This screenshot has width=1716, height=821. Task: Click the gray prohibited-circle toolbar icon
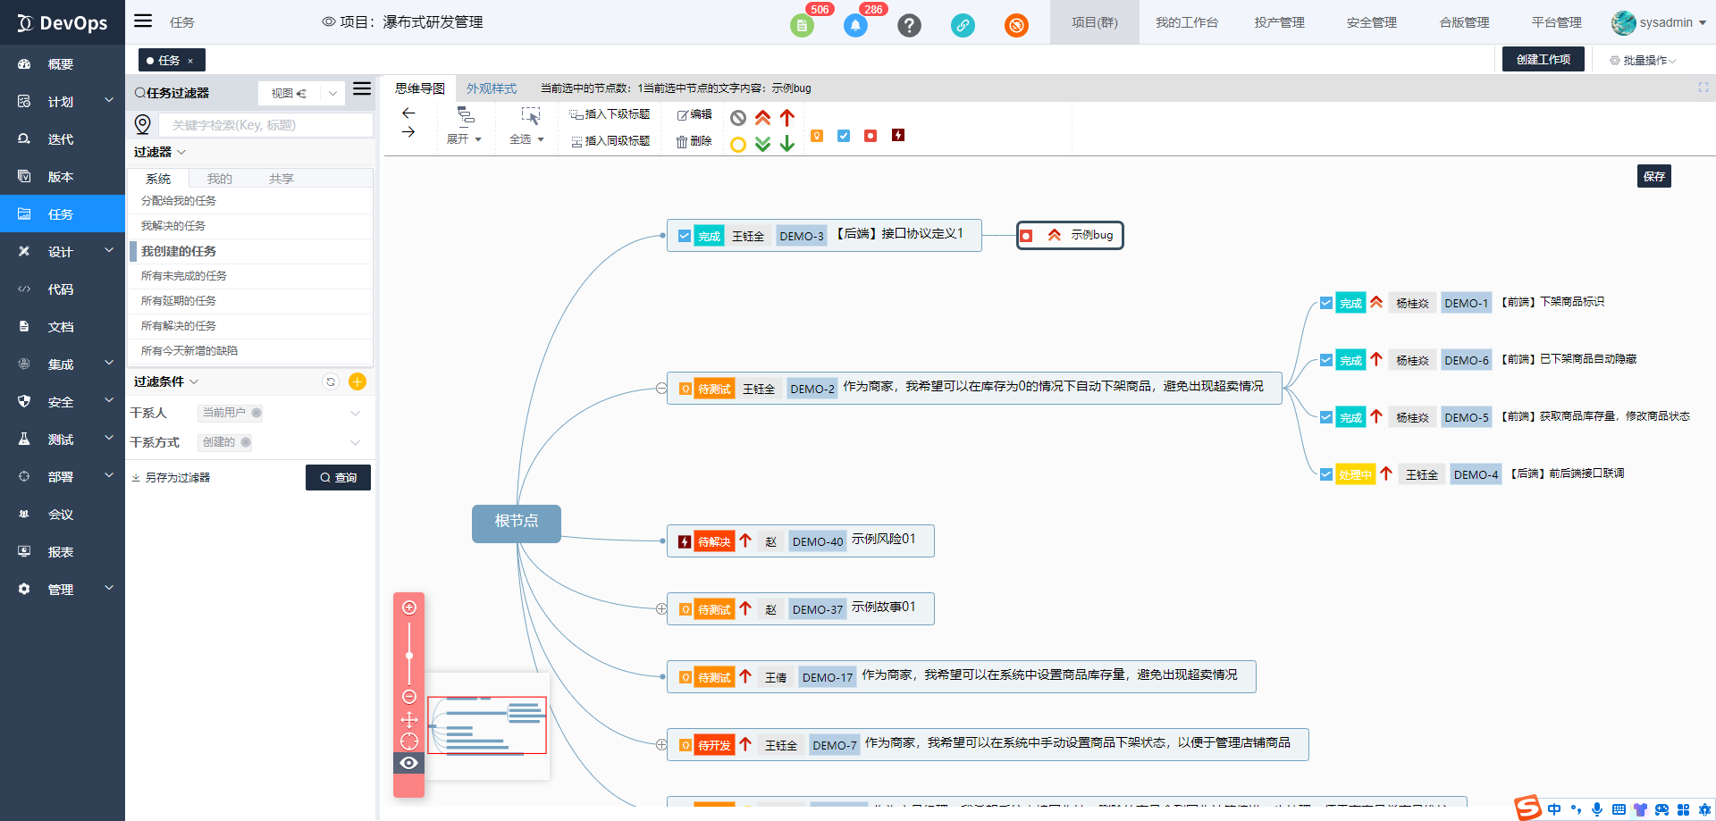[x=738, y=118]
